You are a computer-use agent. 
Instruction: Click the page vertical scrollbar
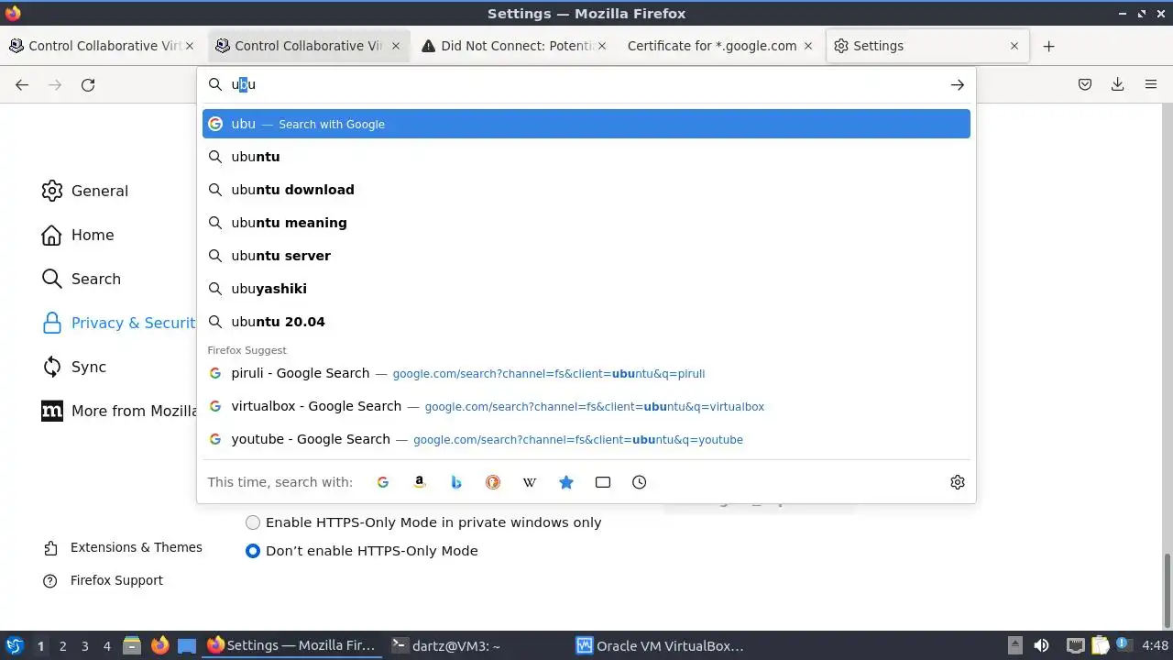tap(1168, 590)
